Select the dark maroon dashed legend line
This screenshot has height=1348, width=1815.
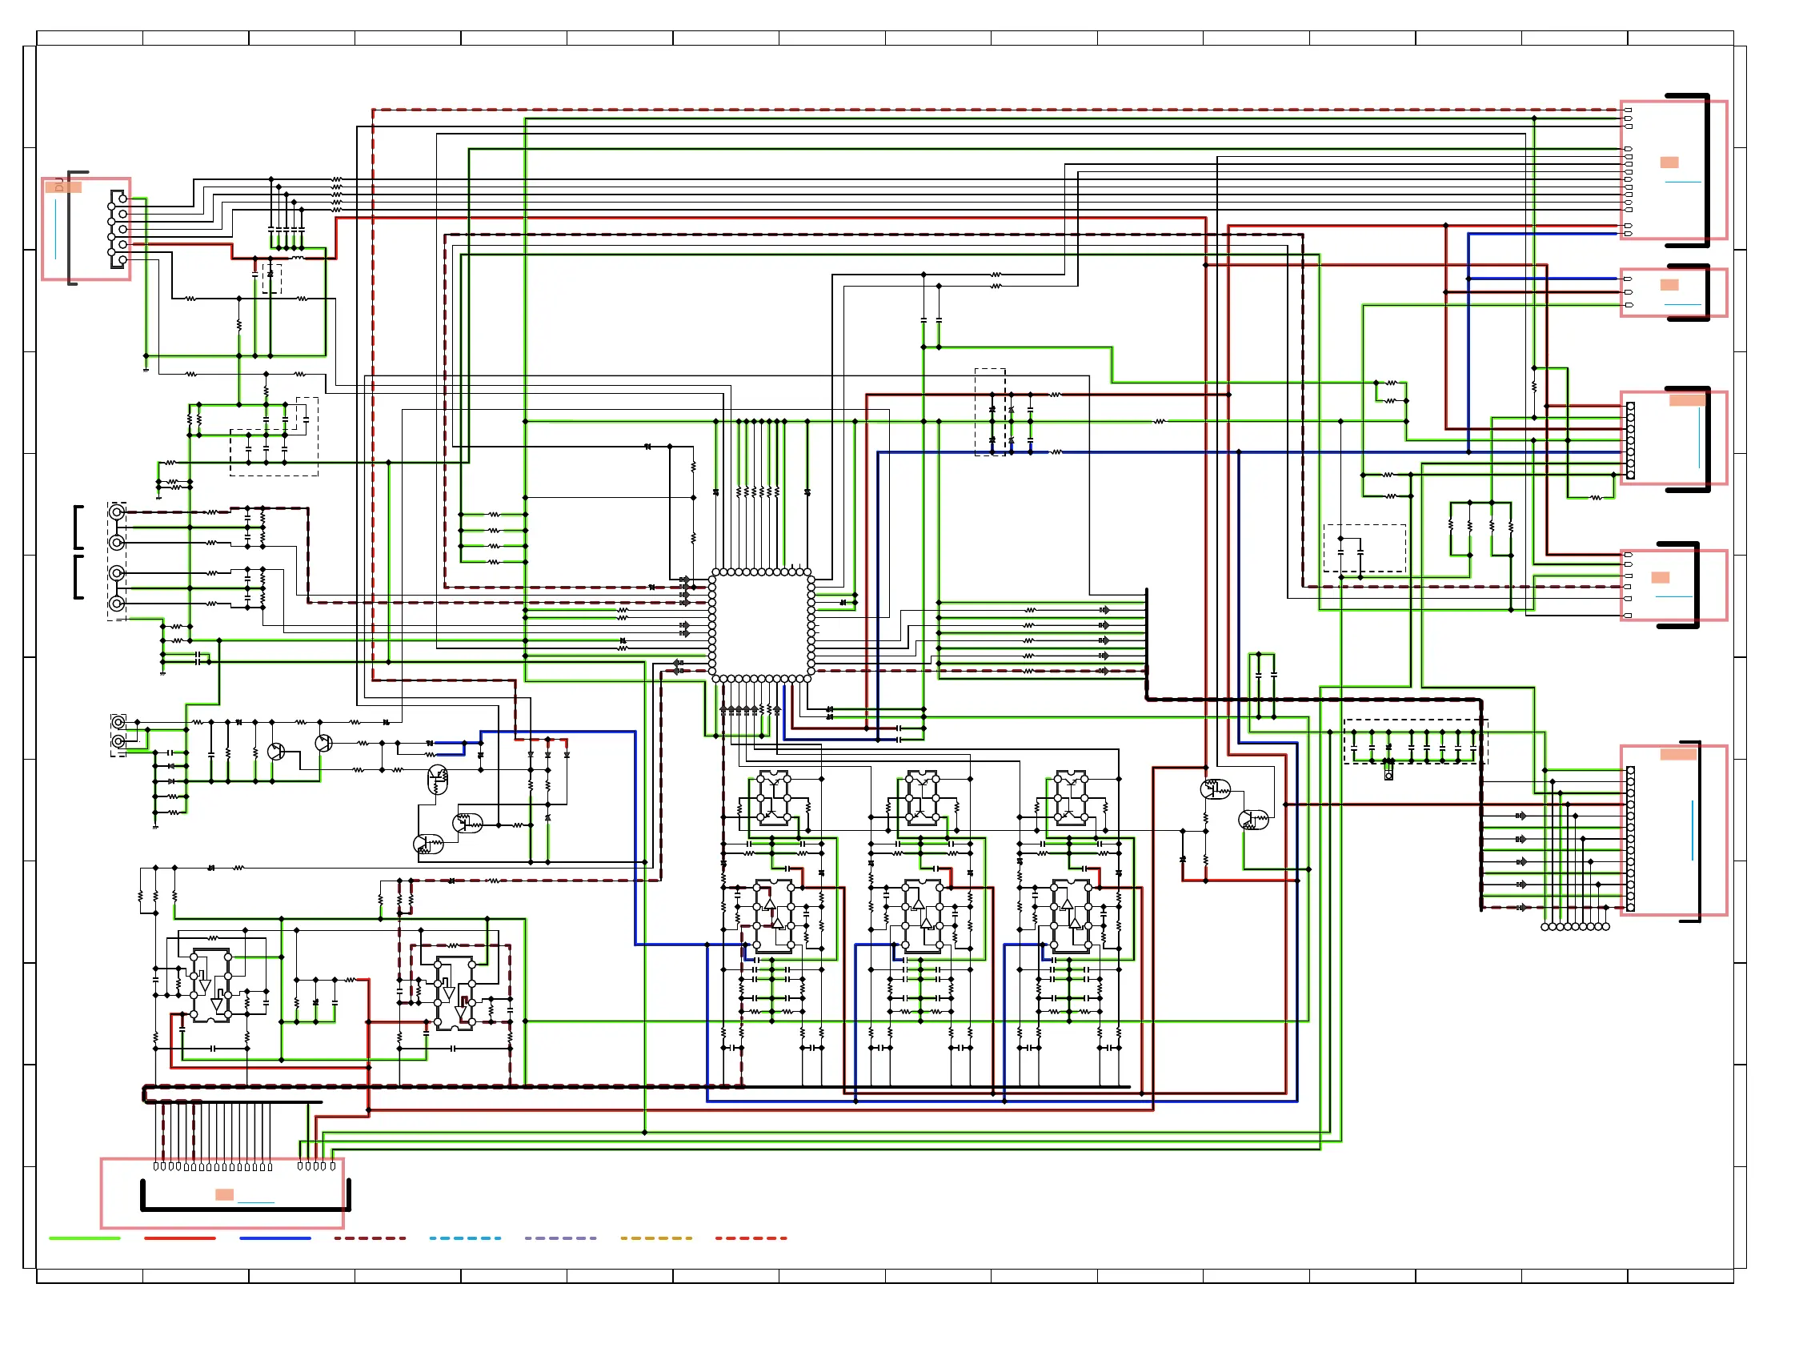click(370, 1238)
